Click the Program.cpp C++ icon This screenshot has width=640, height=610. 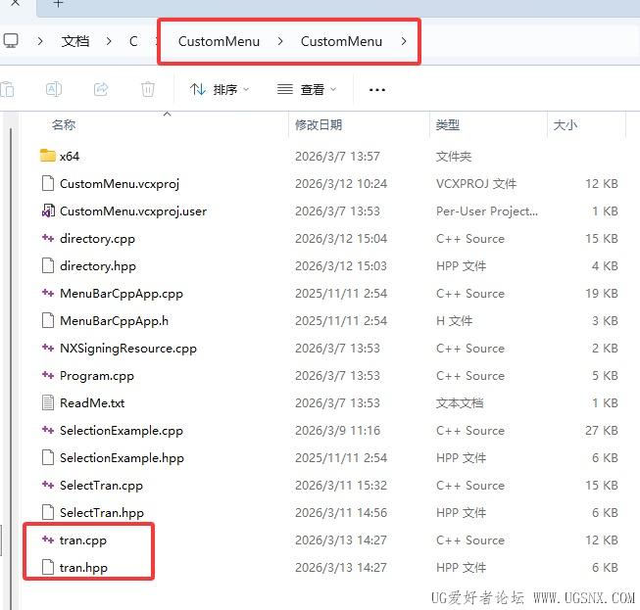[x=48, y=375]
